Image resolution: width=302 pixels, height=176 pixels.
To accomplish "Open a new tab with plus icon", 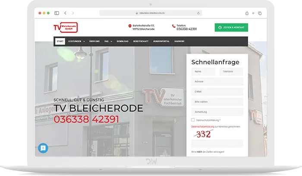I will click(x=253, y=13).
